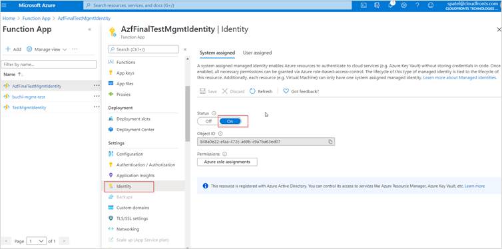
Task: Go to Home breadcrumb
Action: coord(9,18)
